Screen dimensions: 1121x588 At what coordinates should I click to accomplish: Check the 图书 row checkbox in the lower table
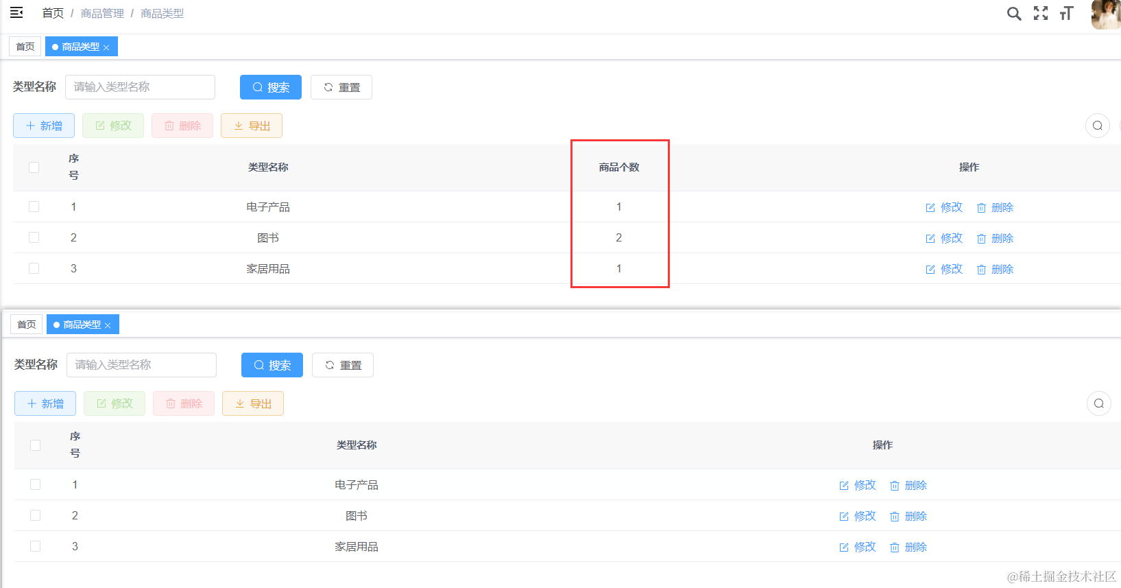(x=36, y=515)
